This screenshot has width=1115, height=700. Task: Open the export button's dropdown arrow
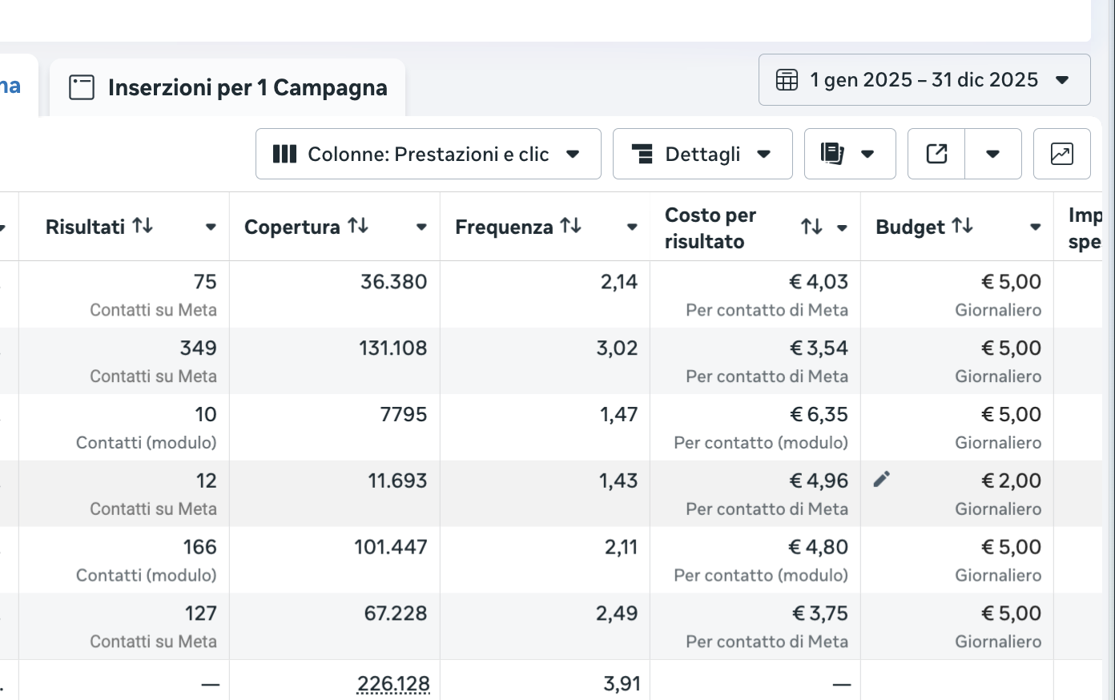coord(993,154)
